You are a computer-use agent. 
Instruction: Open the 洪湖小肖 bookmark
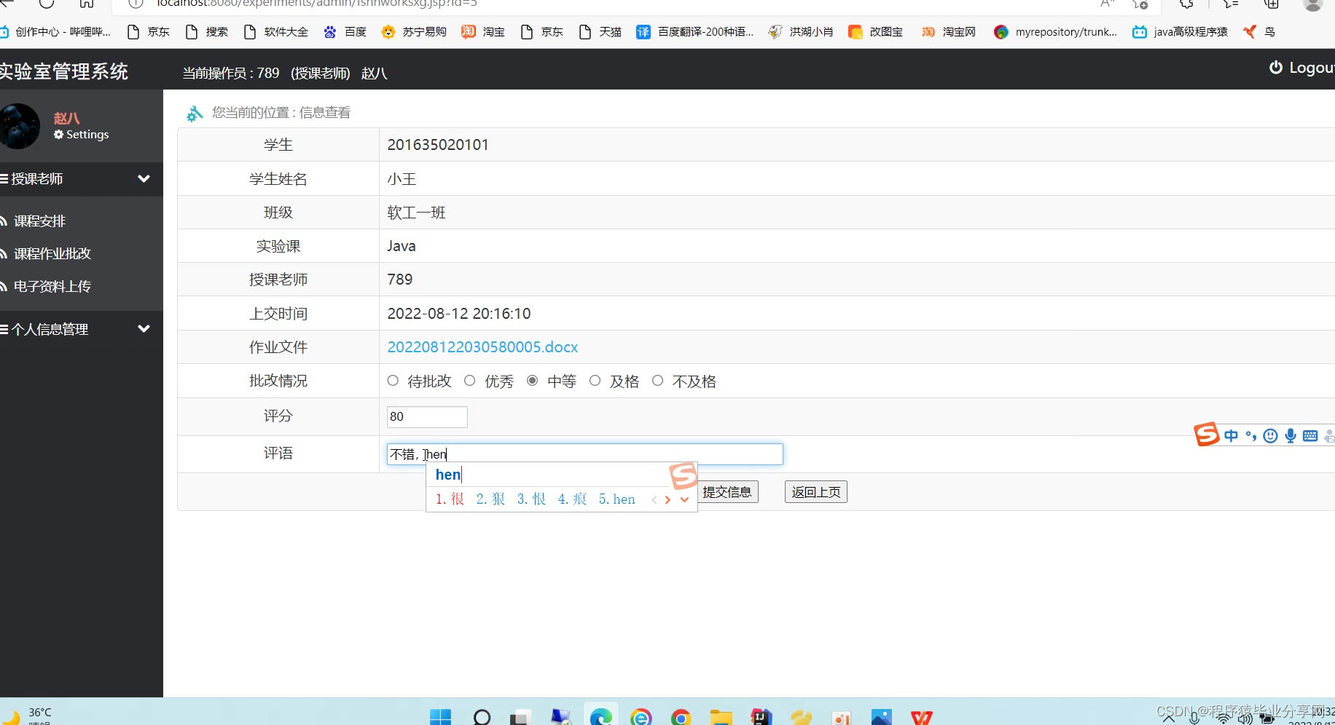coord(801,32)
